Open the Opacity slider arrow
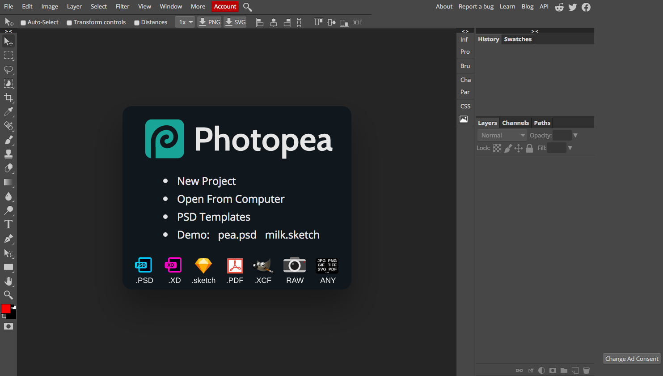 [575, 136]
